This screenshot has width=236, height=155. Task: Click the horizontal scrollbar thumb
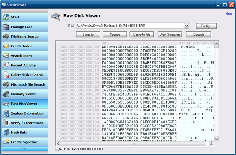pos(133,144)
